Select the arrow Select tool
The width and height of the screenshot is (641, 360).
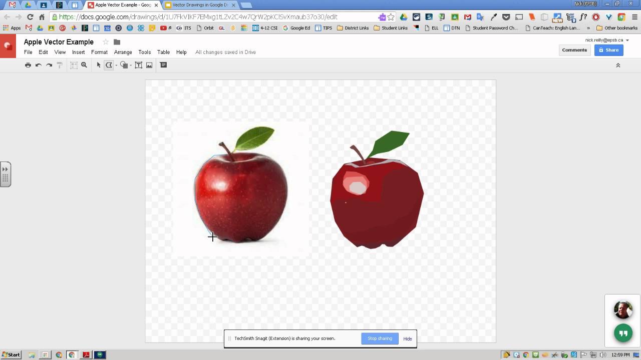pos(99,65)
